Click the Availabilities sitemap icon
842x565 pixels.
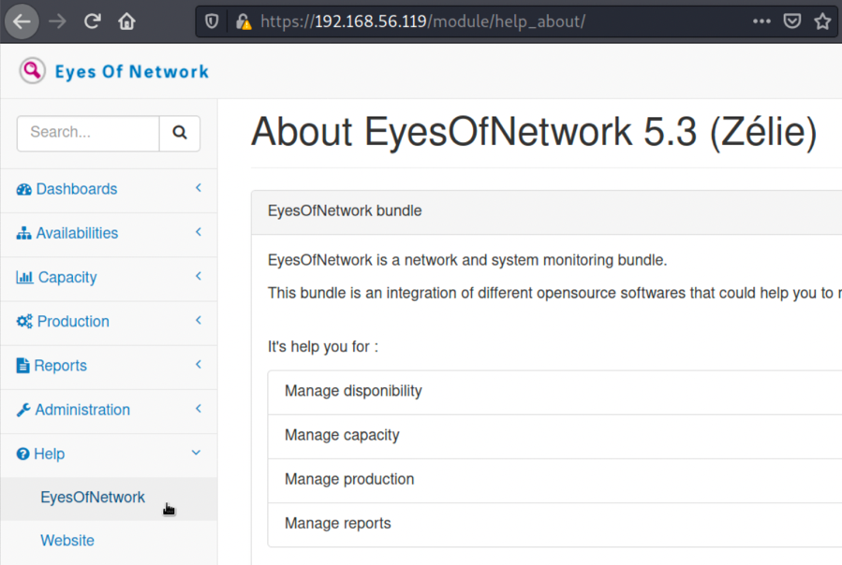tap(23, 234)
